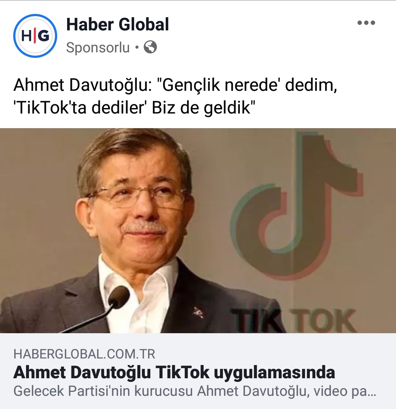Tap the TIK TOK wordmark in the photo
The image size is (396, 409).
294,320
